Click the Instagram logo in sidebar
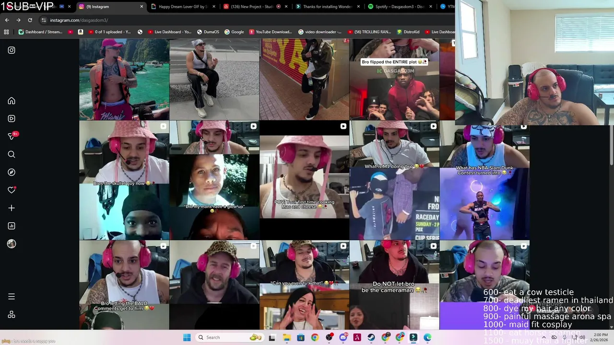This screenshot has height=345, width=614. click(12, 50)
